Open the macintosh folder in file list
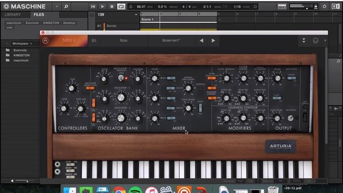Image resolution: width=343 pixels, height=193 pixels. (20, 60)
